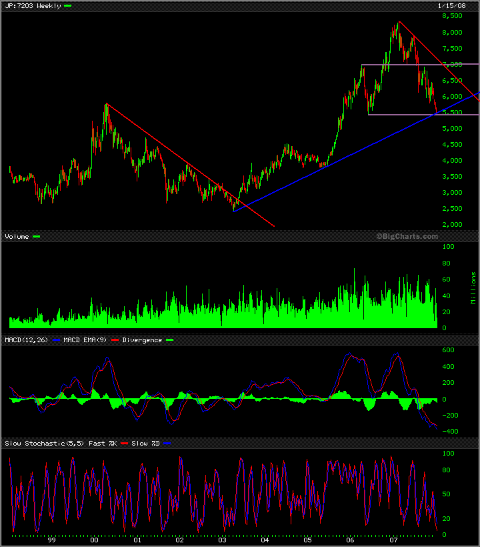Click the 2007 price peak candlestick

point(398,27)
